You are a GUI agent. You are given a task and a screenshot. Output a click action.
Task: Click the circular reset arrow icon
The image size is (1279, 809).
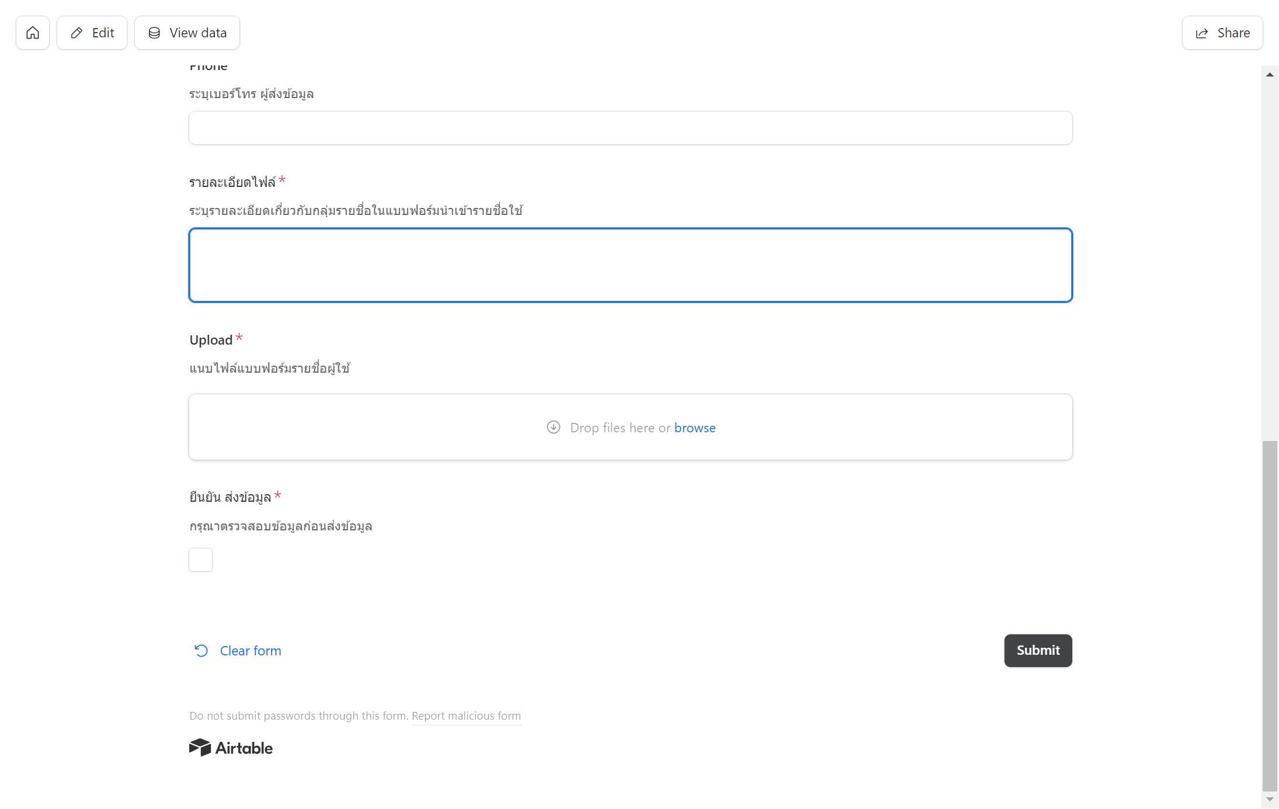click(201, 651)
